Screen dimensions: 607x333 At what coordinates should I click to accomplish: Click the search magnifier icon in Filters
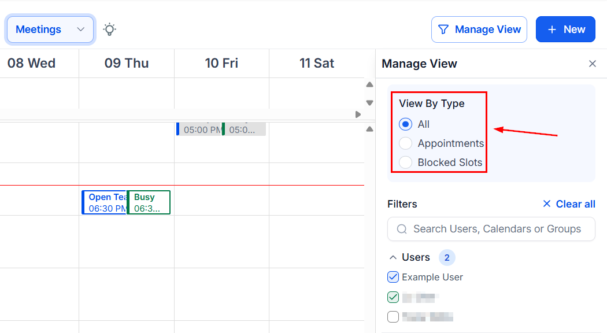click(x=402, y=230)
